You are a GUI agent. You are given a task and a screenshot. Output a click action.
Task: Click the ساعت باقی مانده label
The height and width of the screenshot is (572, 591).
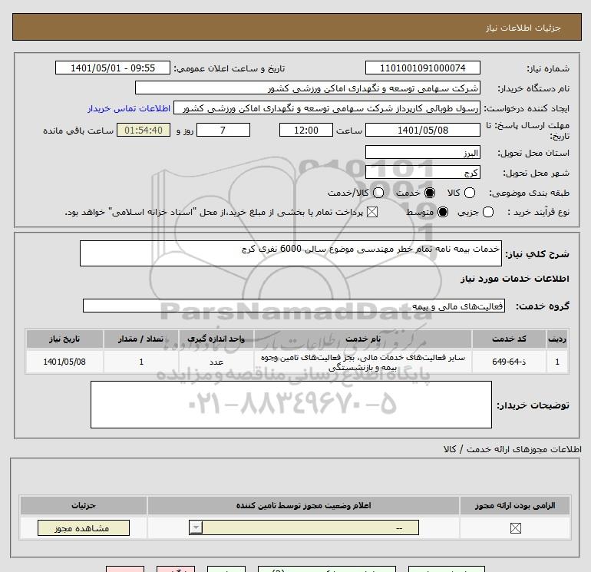tap(78, 131)
